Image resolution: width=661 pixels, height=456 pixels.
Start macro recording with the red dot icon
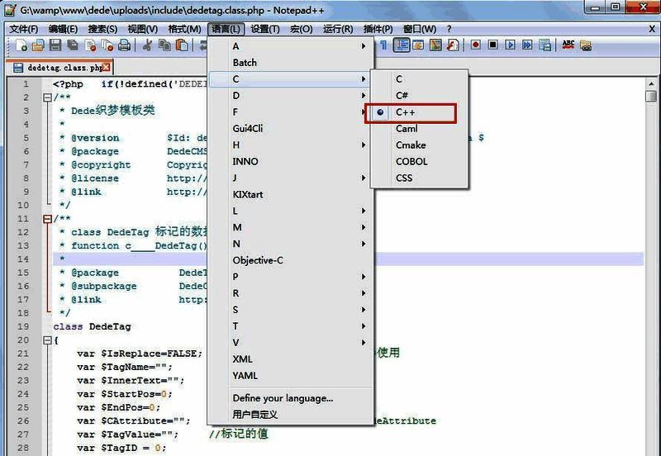coord(477,45)
